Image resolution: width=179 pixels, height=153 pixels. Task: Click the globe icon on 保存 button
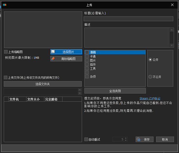(138, 139)
